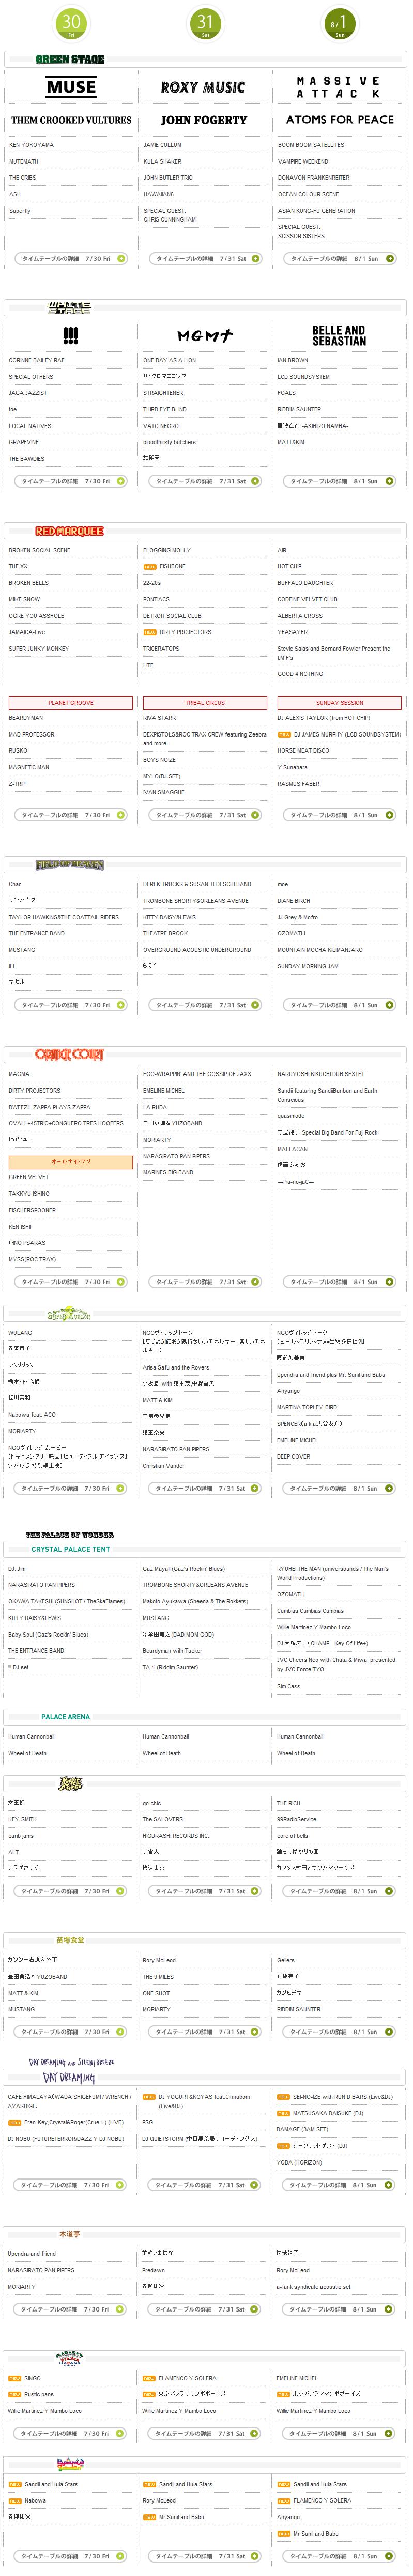Click the 31 Sat date circle

[205, 24]
